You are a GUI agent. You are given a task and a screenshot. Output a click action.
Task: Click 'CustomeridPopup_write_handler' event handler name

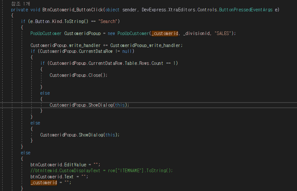(x=145, y=45)
